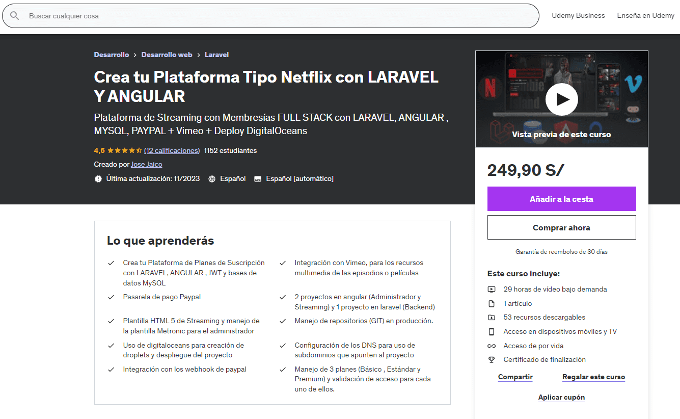Image resolution: width=680 pixels, height=419 pixels.
Task: Click the video on demand icon
Action: [x=492, y=290]
